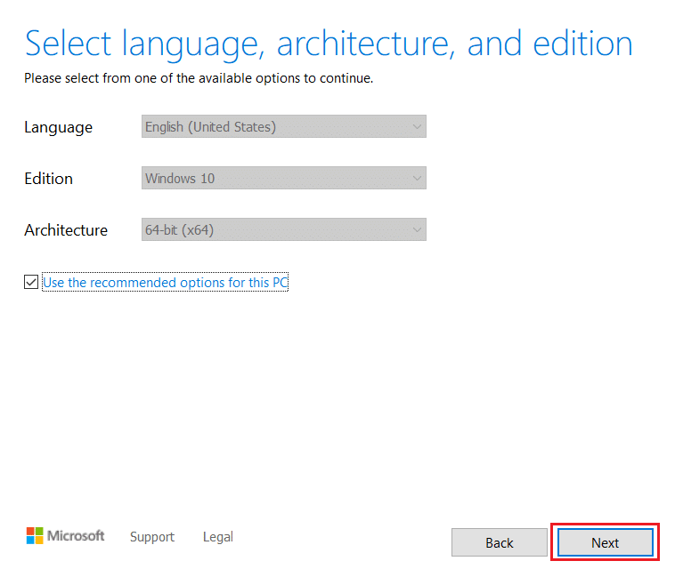This screenshot has width=675, height=577.
Task: Click the 'Select language, architecture, and edition' heading
Action: click(329, 44)
